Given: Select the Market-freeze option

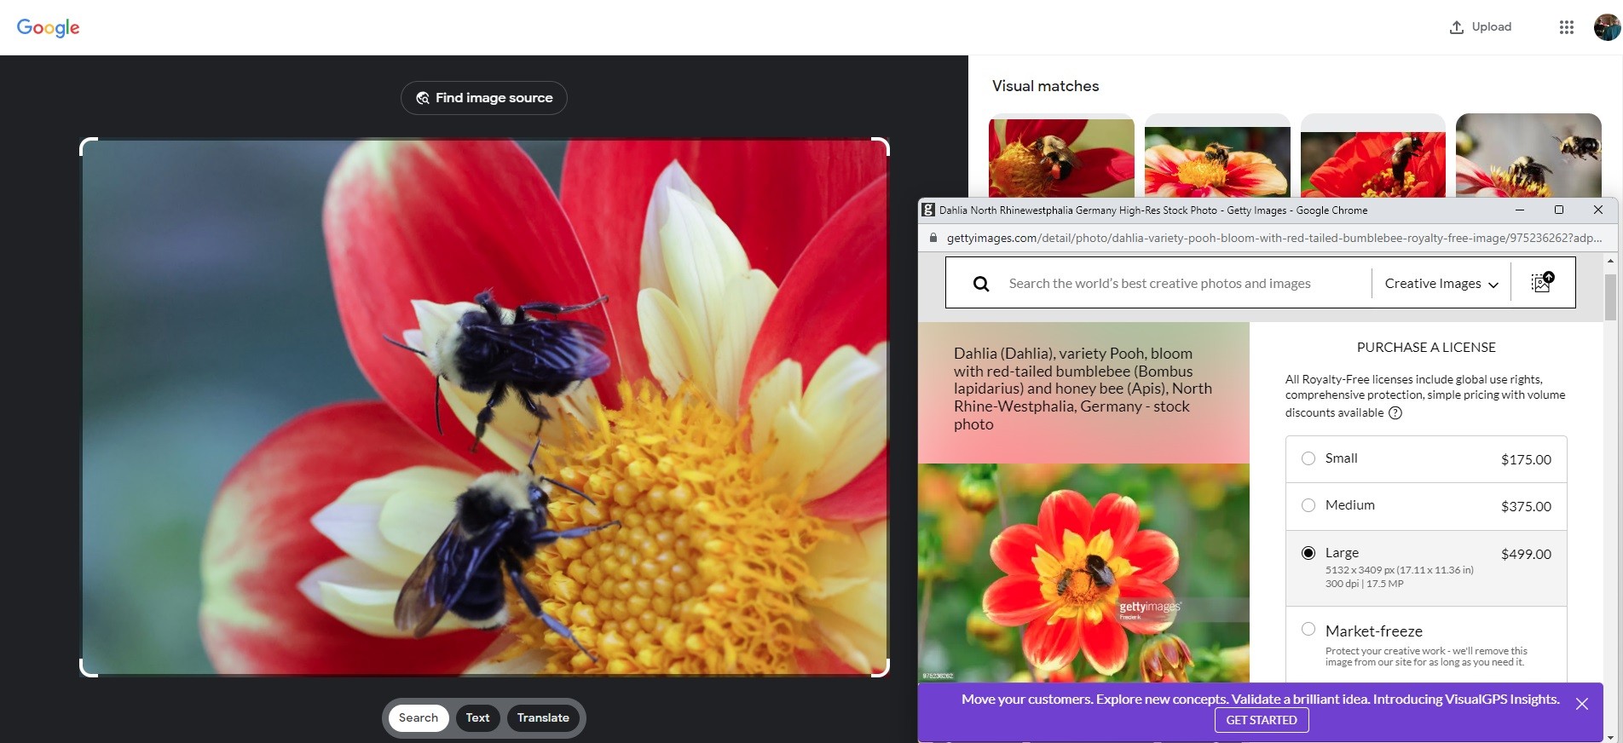Looking at the screenshot, I should (x=1308, y=630).
